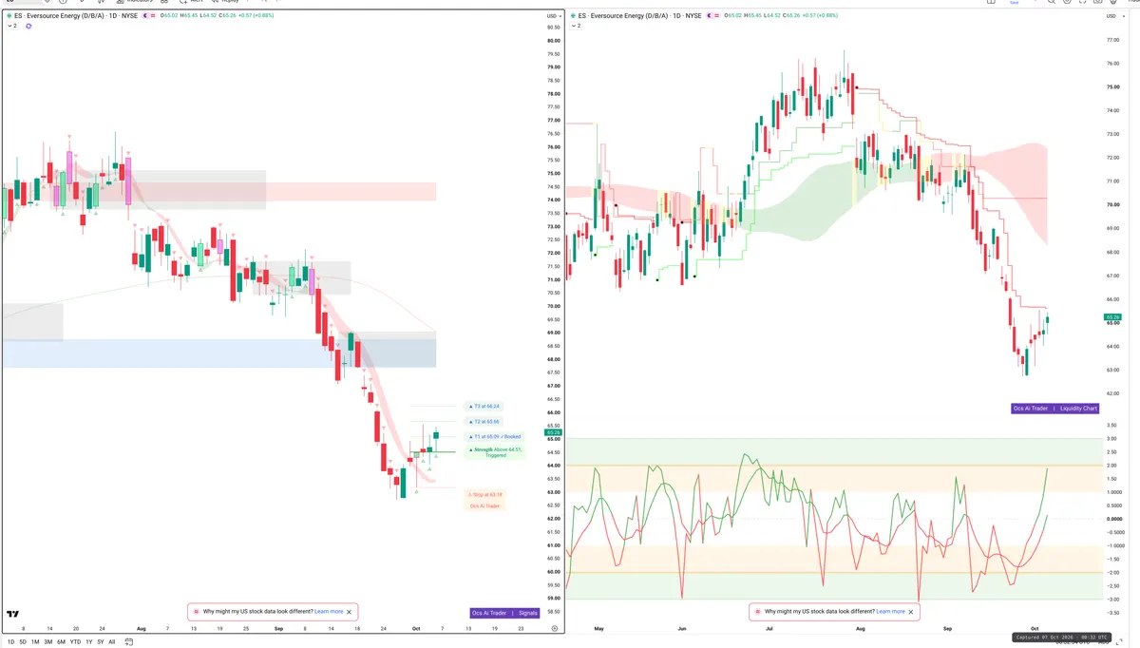This screenshot has height=648, width=1140.
Task: Click the 0.0000 level on oscillator scale
Action: 1113,519
